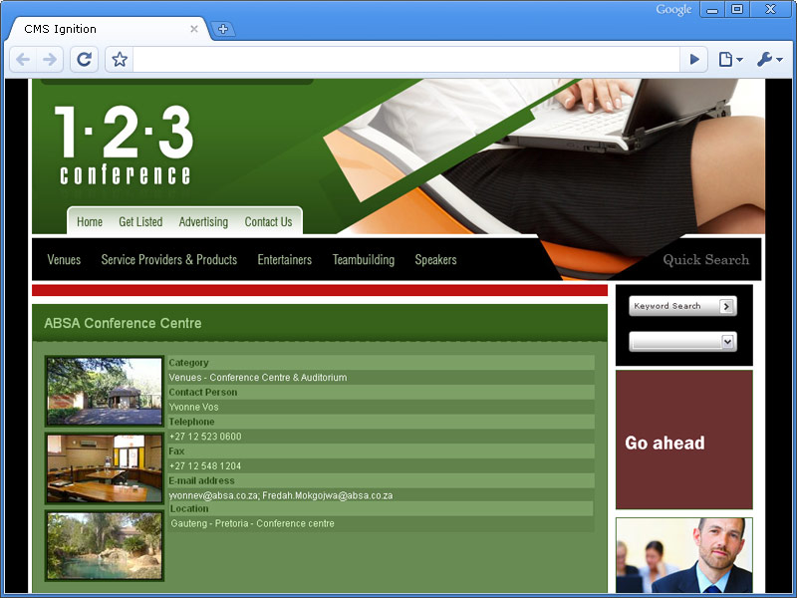Click the browser back arrow
The width and height of the screenshot is (797, 598).
(23, 60)
